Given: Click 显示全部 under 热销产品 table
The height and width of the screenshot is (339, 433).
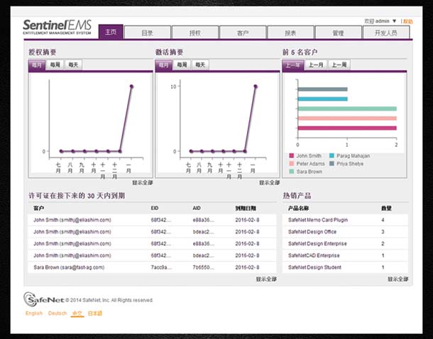Looking at the screenshot, I should [398, 279].
